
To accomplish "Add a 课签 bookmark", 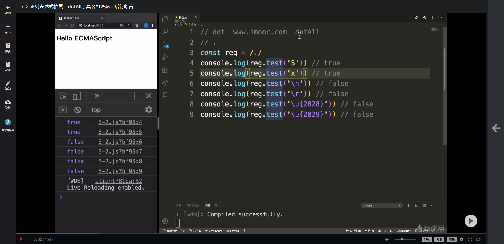I will tap(8, 66).
